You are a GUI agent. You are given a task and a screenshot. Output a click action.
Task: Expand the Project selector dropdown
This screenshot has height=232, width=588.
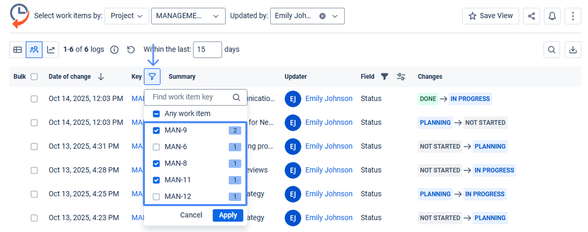coord(126,16)
